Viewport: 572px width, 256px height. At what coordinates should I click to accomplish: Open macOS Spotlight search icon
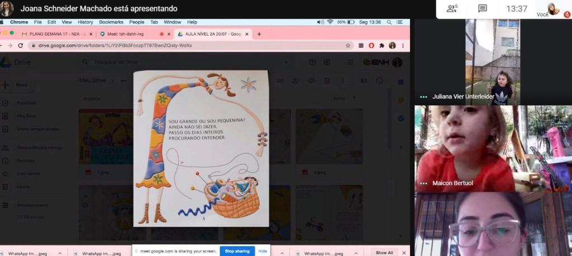(x=389, y=22)
